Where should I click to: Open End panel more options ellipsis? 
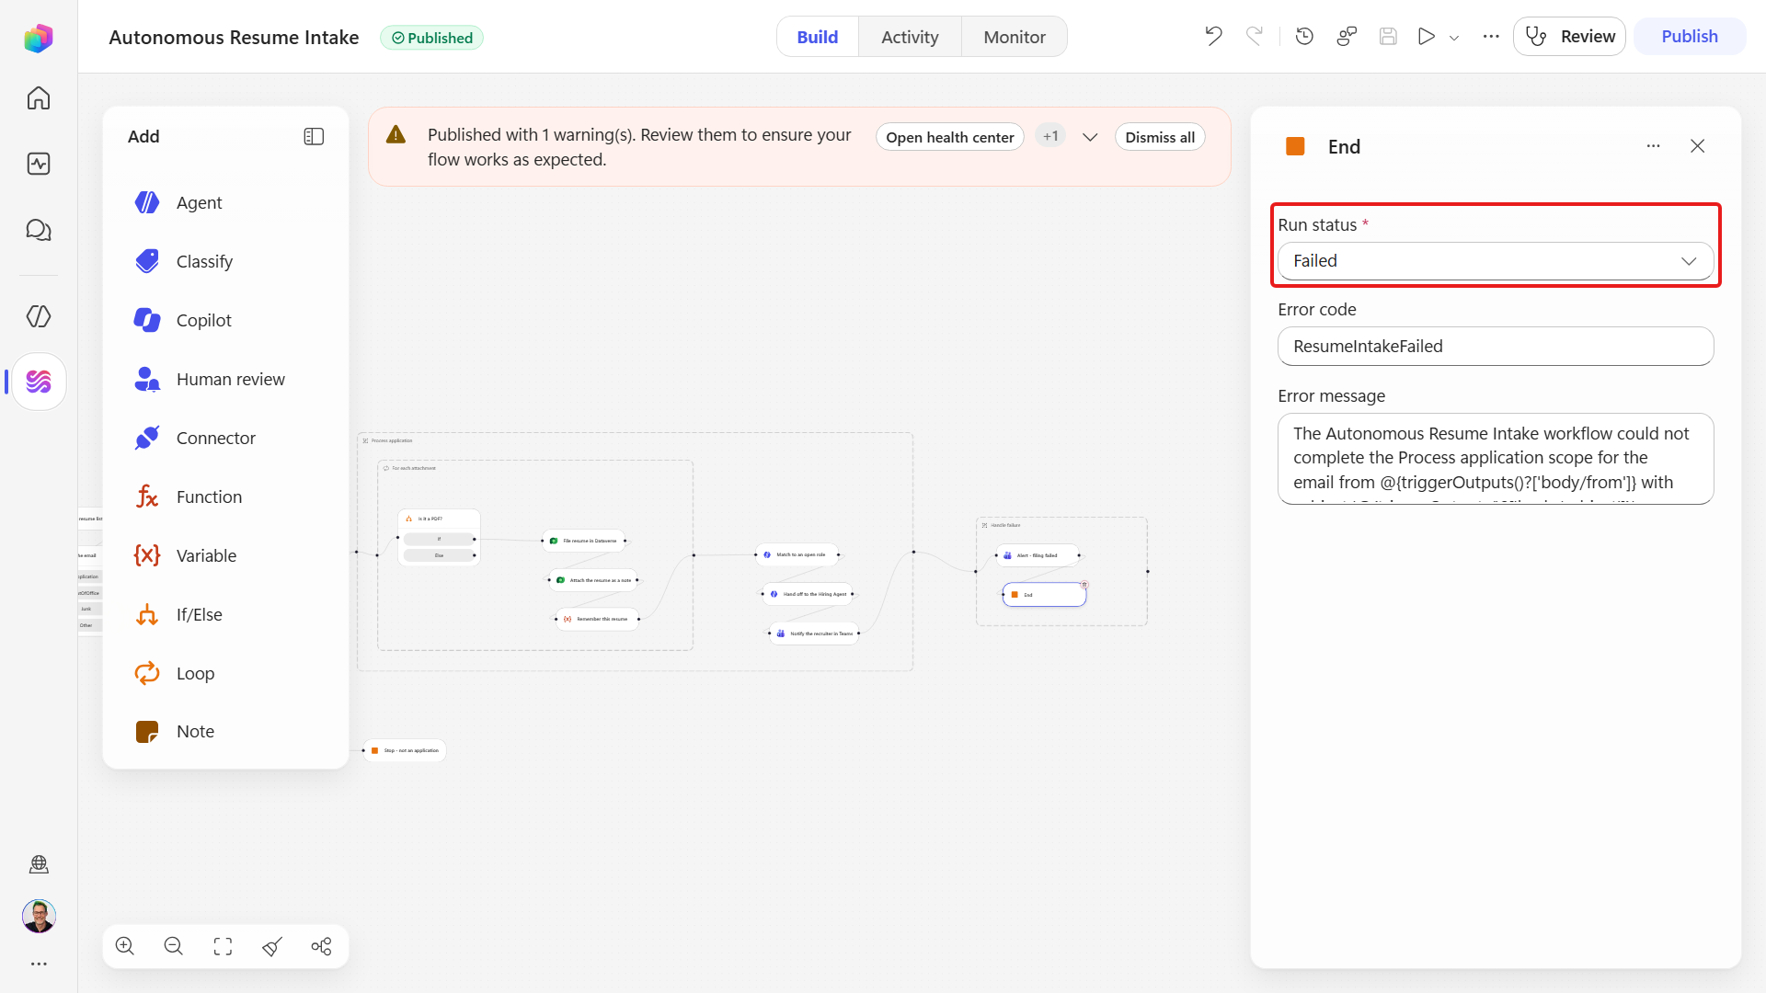click(1654, 146)
